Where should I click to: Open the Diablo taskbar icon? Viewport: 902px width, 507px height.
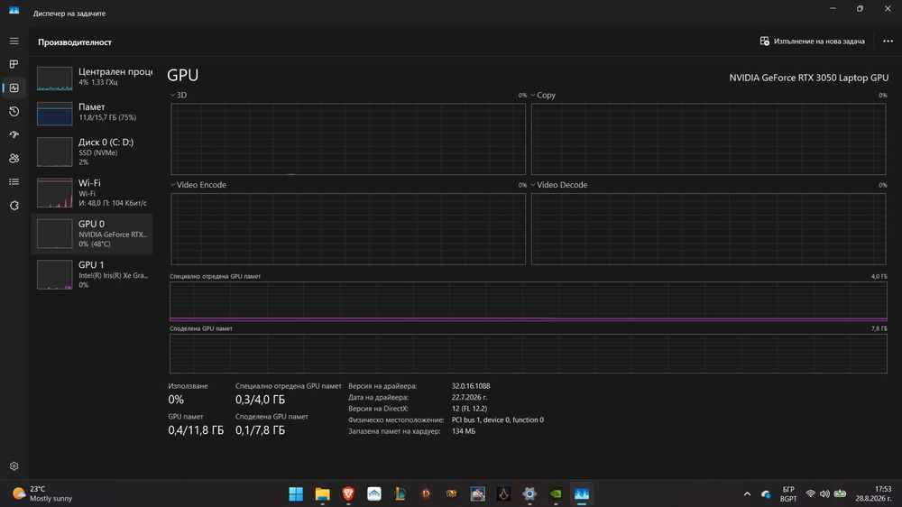[426, 493]
